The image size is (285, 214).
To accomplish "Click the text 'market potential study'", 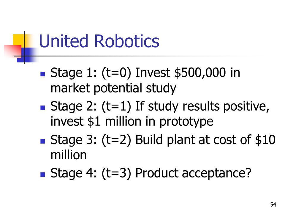I will pyautogui.click(x=113, y=89).
